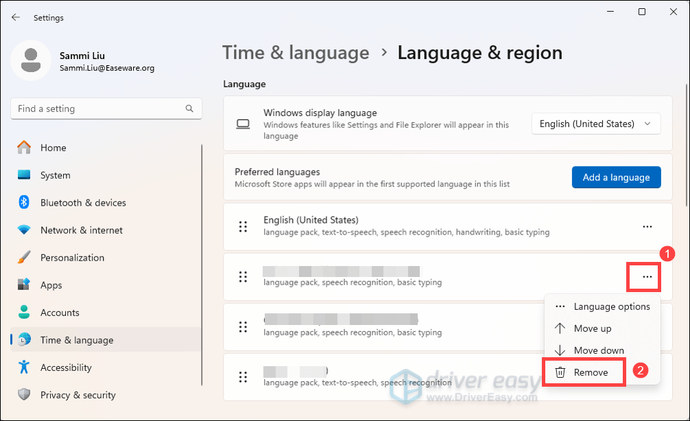Select Move down in the context menu
Viewport: 690px width, 421px height.
[598, 350]
